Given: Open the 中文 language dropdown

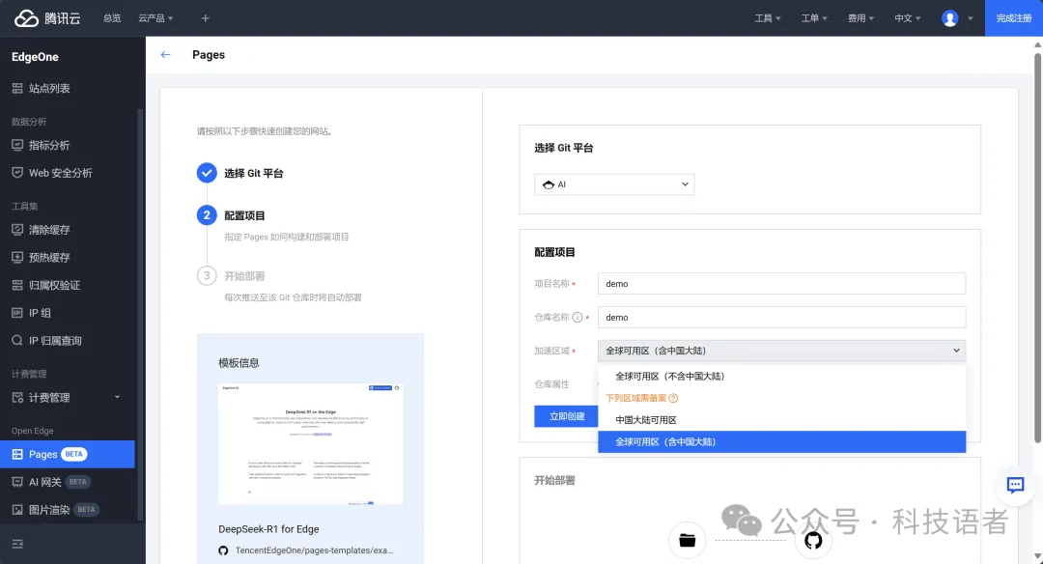Looking at the screenshot, I should [x=907, y=18].
